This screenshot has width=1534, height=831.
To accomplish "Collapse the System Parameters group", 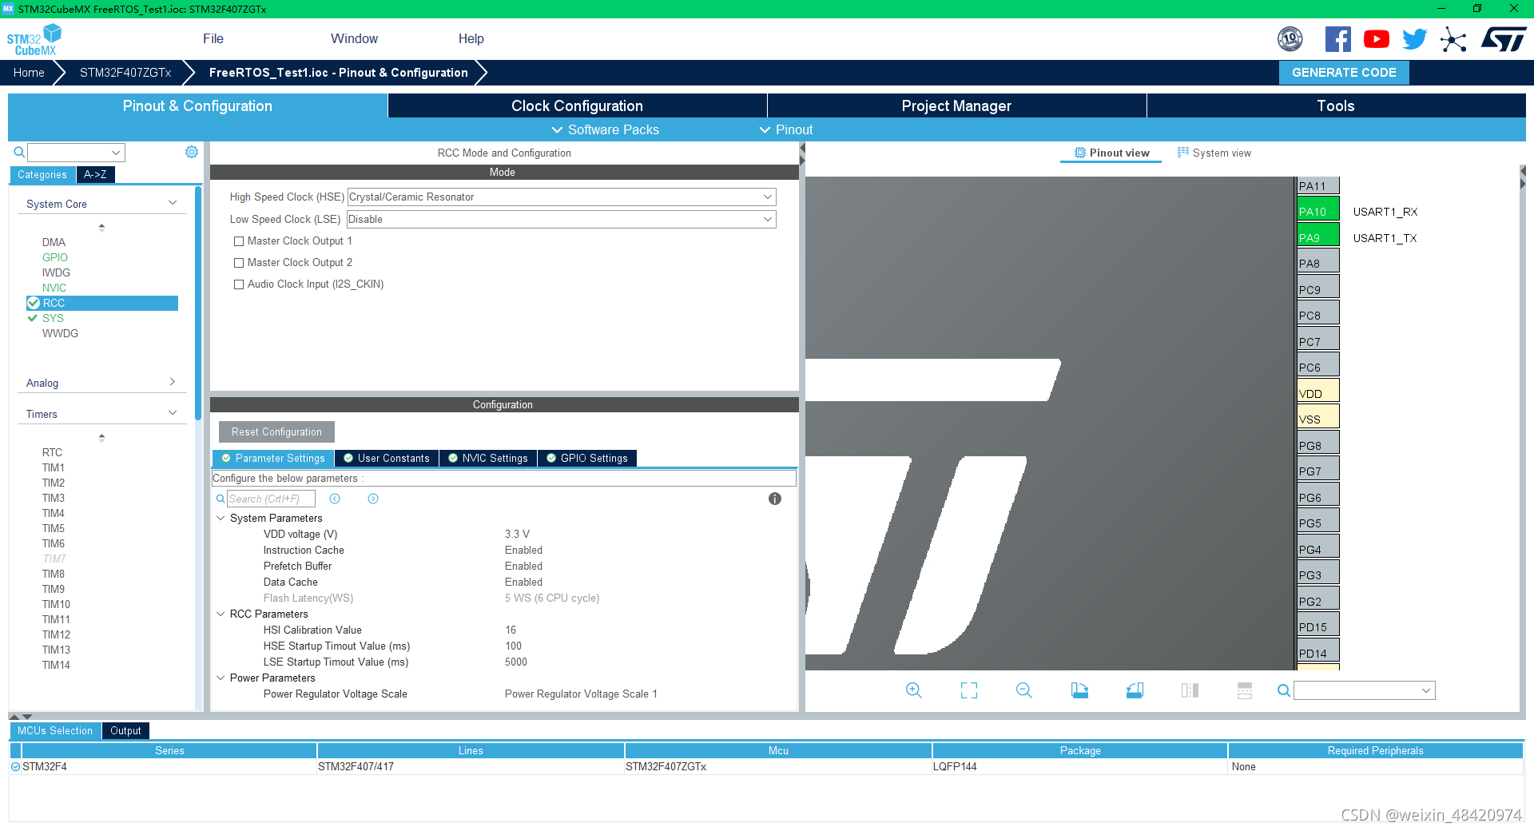I will [221, 518].
